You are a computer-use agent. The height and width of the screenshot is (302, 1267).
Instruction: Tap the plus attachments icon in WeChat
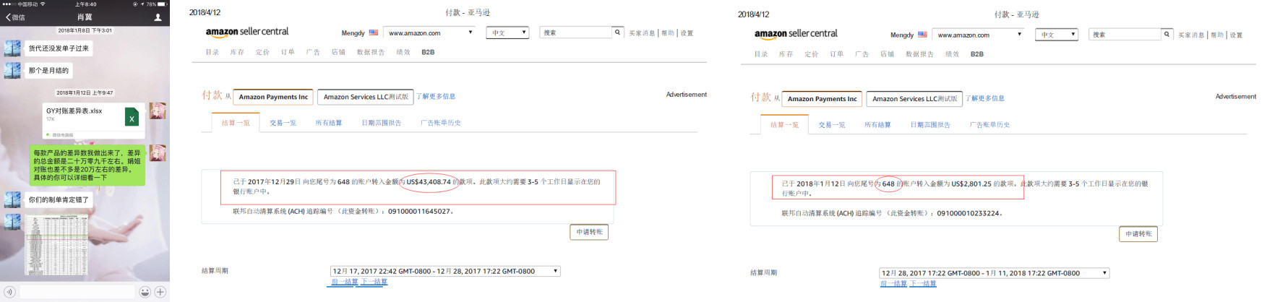(x=160, y=292)
